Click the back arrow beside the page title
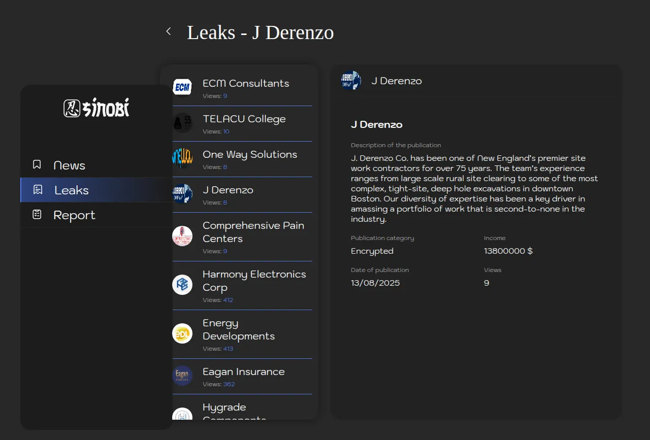Viewport: 650px width, 440px height. (169, 31)
